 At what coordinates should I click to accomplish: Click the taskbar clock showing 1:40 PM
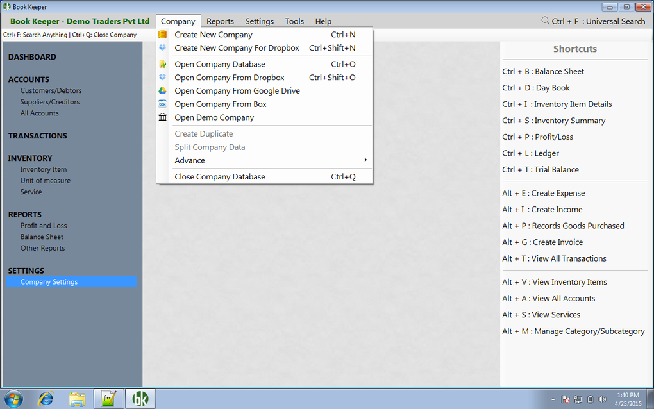click(x=628, y=399)
